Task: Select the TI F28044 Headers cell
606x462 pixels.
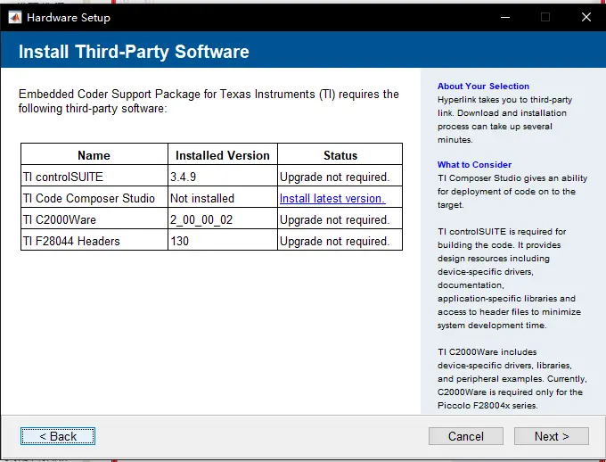Action: 94,241
